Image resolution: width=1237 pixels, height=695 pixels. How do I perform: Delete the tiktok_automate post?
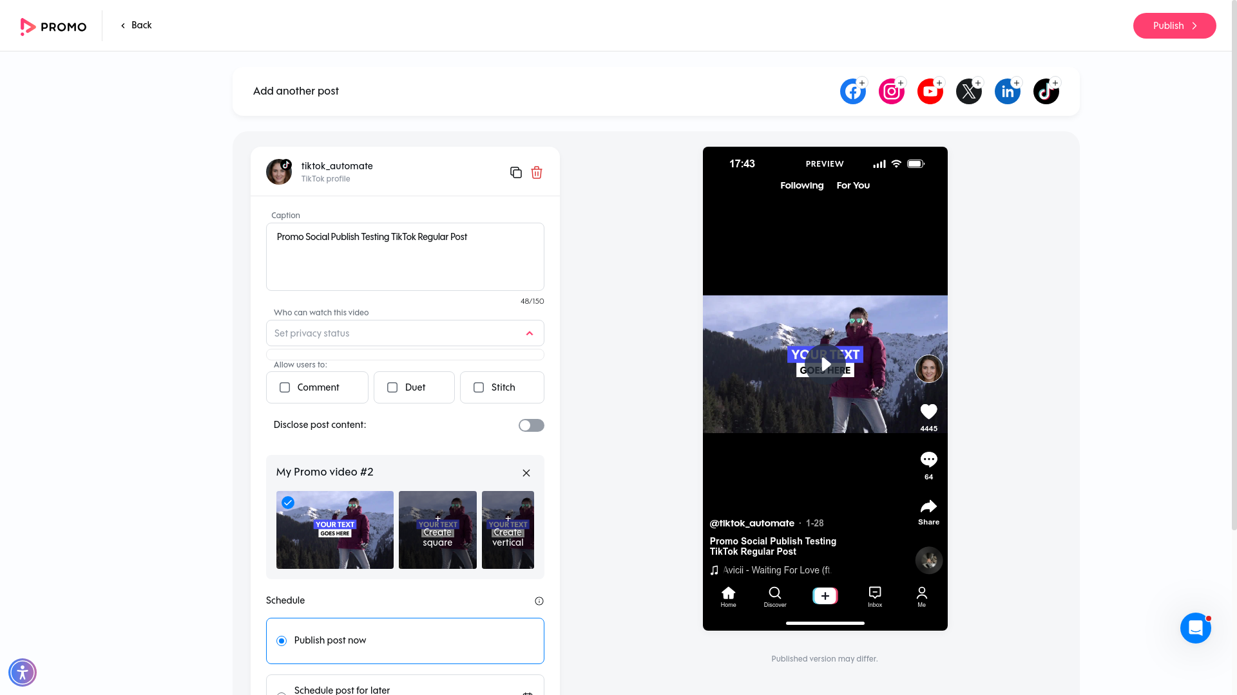537,172
